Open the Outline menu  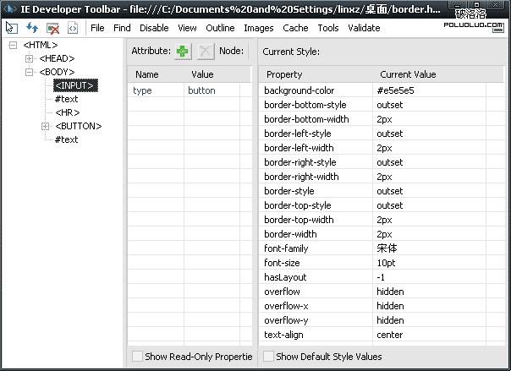click(x=220, y=28)
